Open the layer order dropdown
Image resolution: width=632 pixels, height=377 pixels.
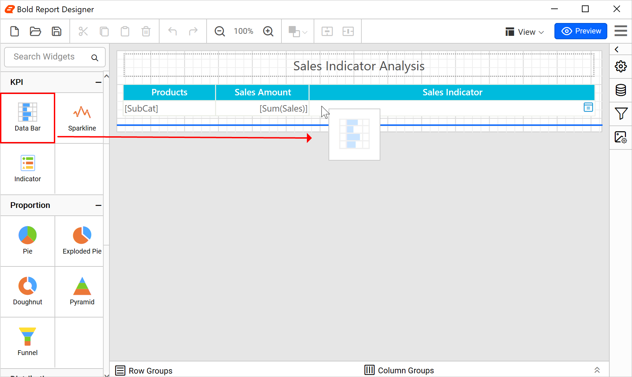click(298, 31)
